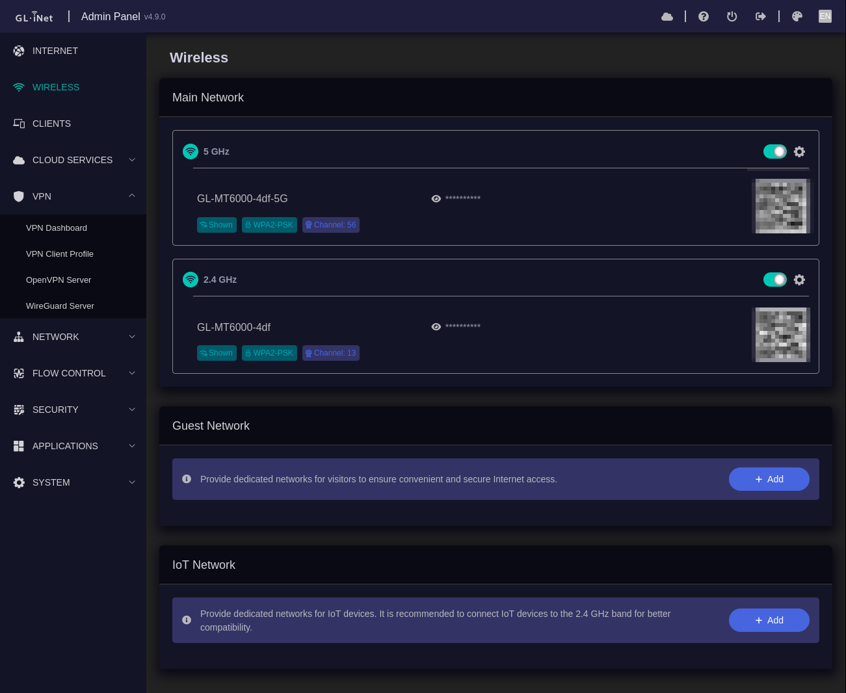Disable the 5 GHz Wi-Fi toggle
The height and width of the screenshot is (693, 846).
click(x=775, y=151)
